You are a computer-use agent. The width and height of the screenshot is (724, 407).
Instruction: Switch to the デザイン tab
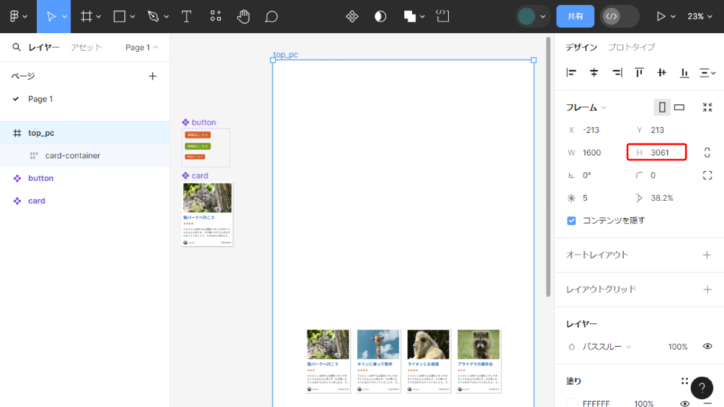point(582,47)
